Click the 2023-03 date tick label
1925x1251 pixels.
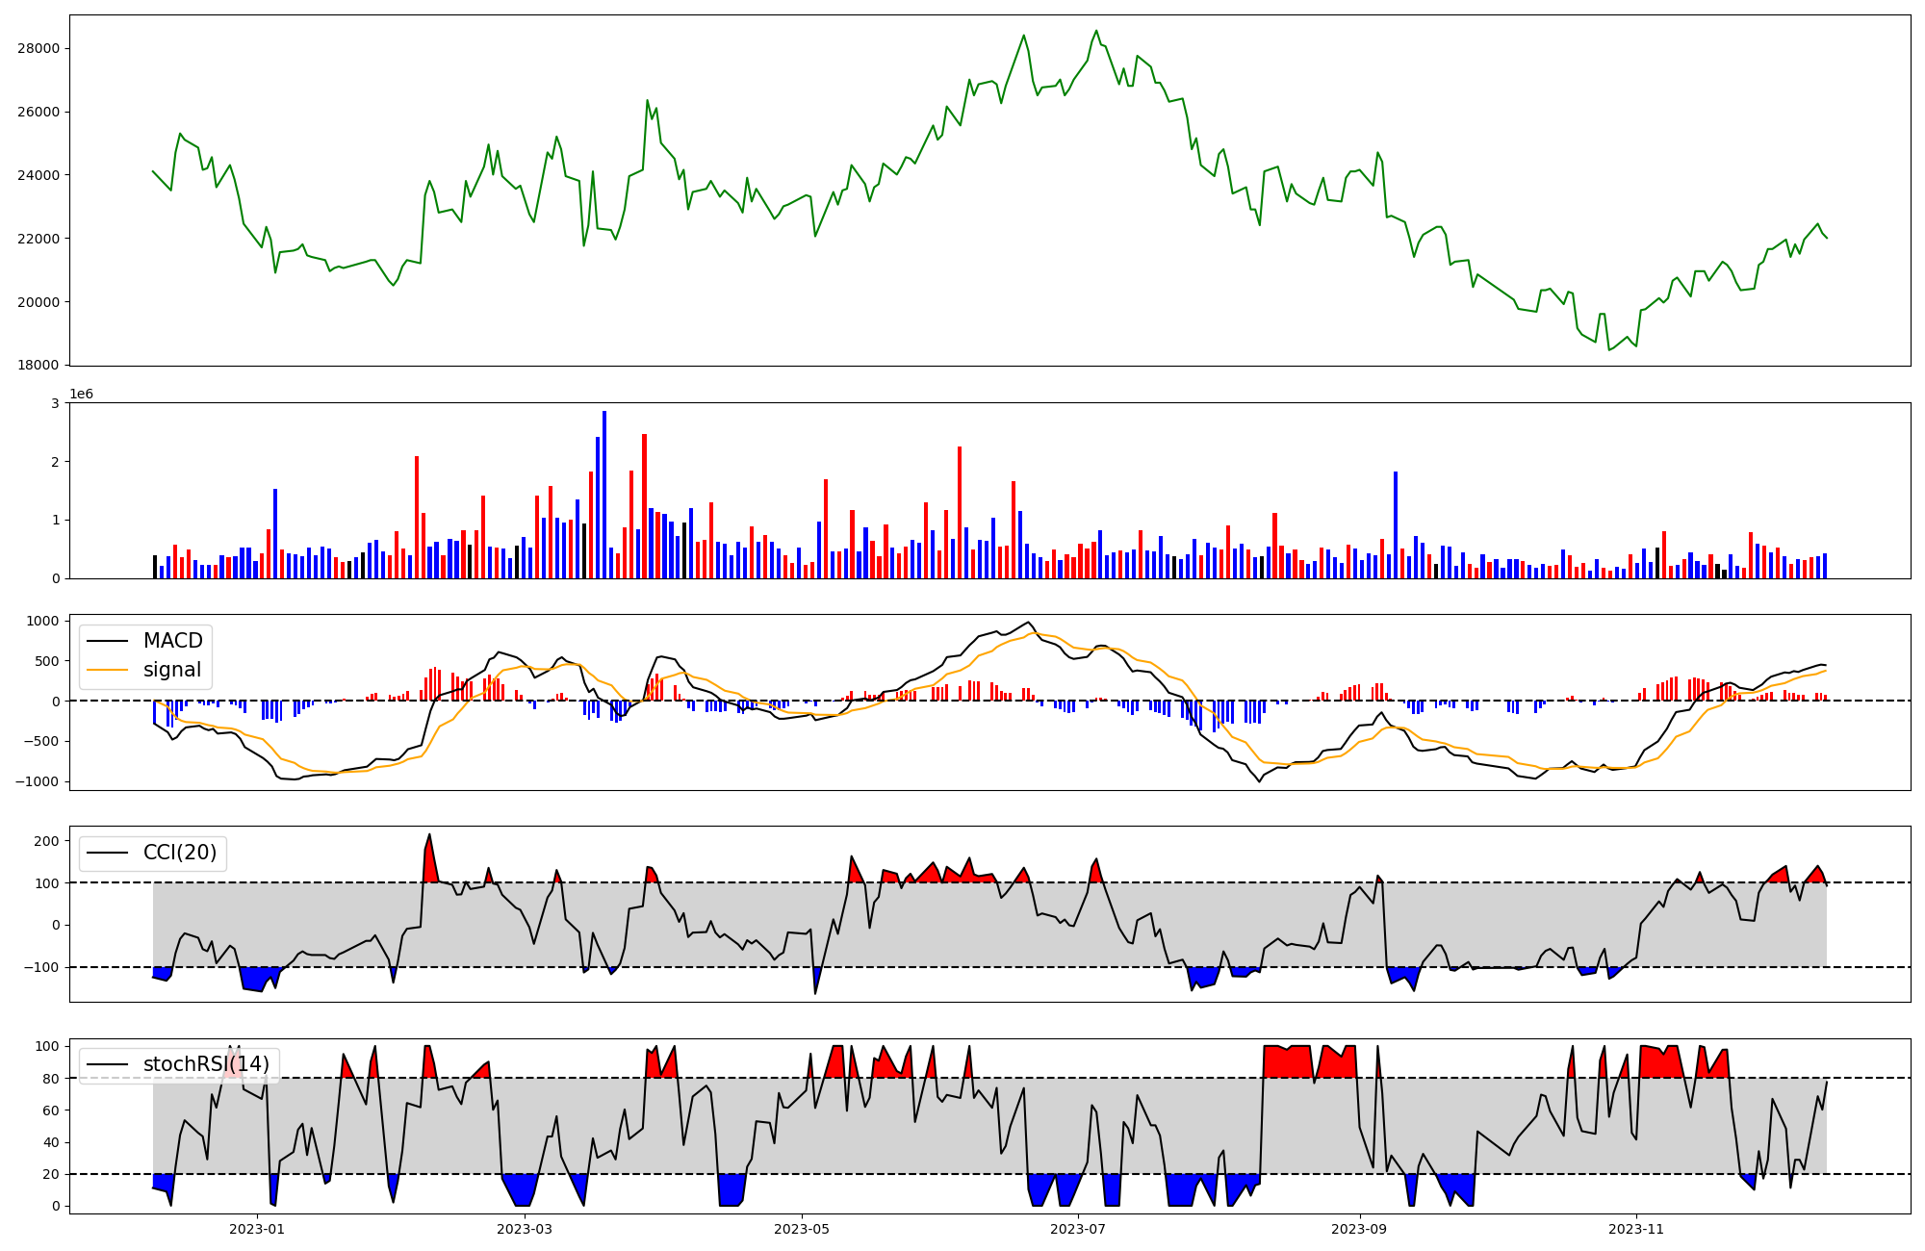525,1229
